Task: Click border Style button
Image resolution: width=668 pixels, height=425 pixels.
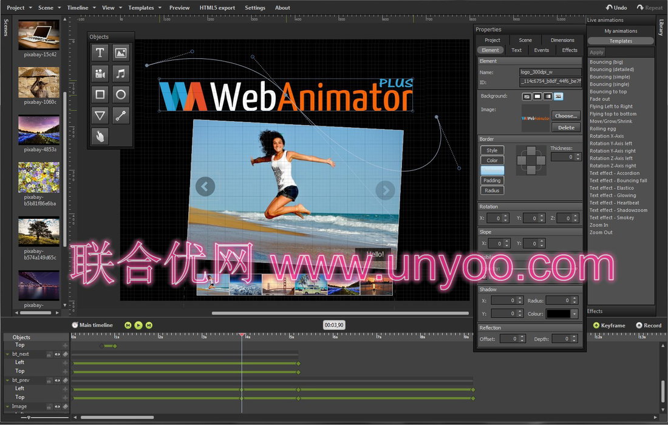Action: coord(492,150)
